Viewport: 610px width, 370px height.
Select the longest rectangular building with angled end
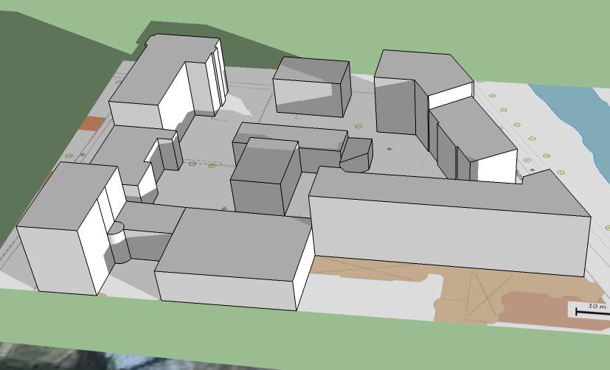(450, 223)
